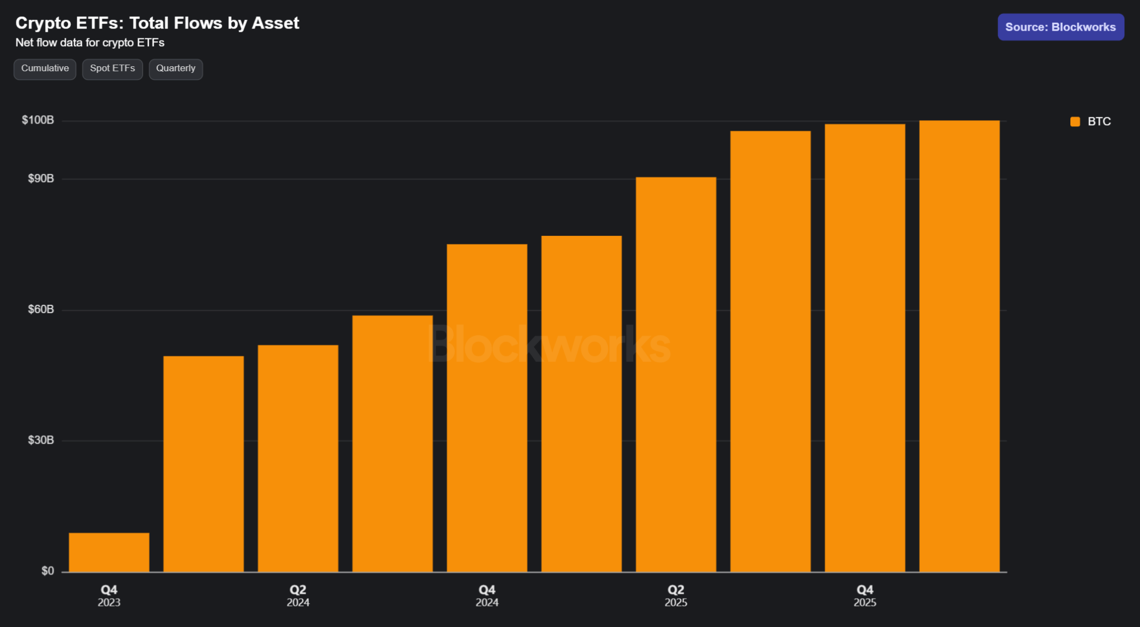Click the chart title Crypto ETFs: Total Flows
The height and width of the screenshot is (627, 1140).
click(157, 23)
